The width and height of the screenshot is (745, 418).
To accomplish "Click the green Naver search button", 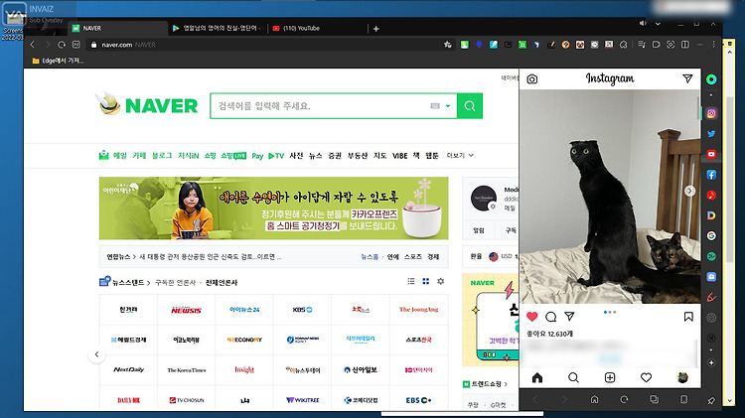I will click(x=470, y=106).
